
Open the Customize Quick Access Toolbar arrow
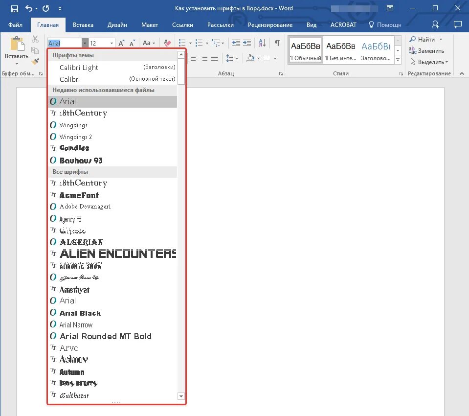(60, 9)
